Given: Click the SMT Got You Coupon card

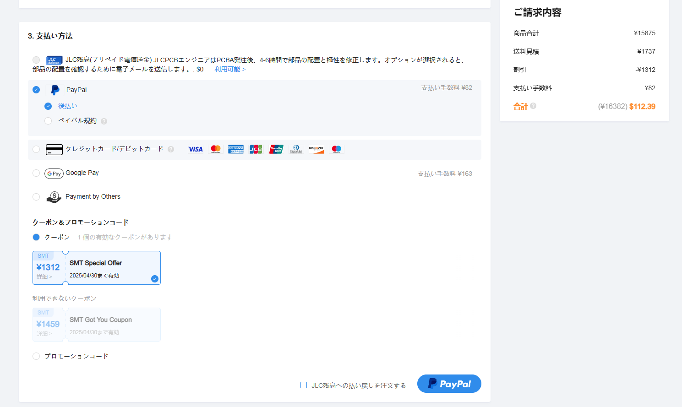Looking at the screenshot, I should (97, 325).
